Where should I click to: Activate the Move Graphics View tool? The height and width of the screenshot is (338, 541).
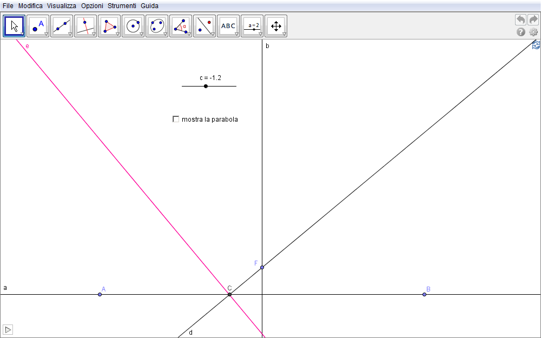pyautogui.click(x=276, y=25)
